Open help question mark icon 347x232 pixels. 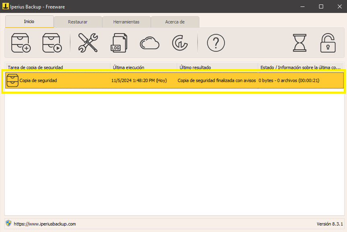tap(216, 43)
